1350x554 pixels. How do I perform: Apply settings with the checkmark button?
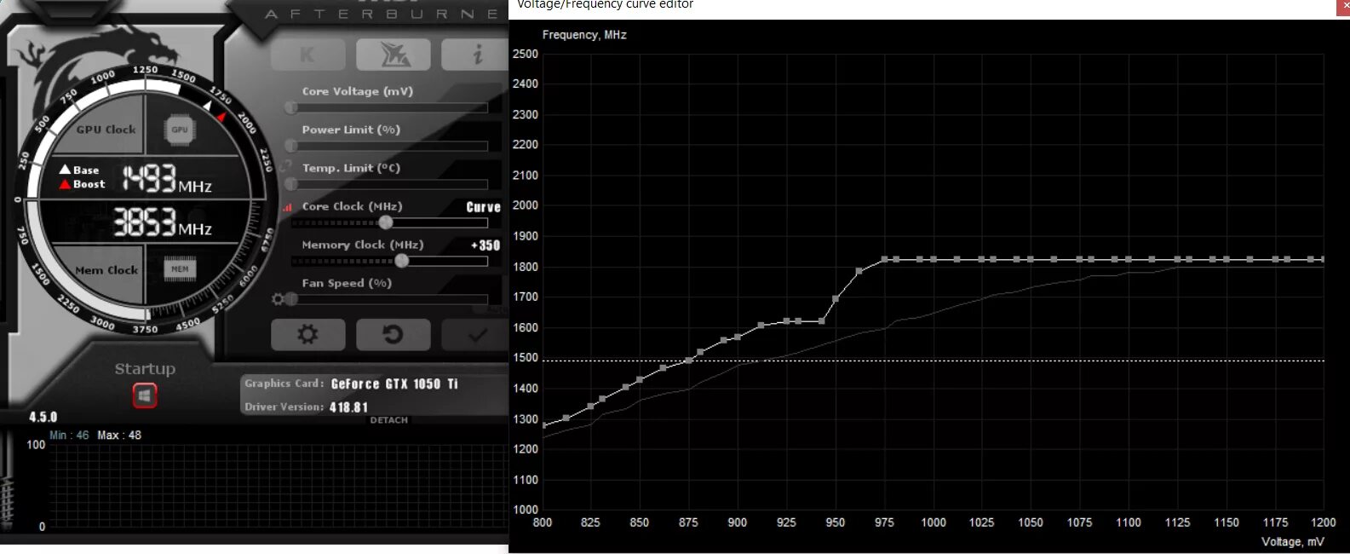pos(475,334)
